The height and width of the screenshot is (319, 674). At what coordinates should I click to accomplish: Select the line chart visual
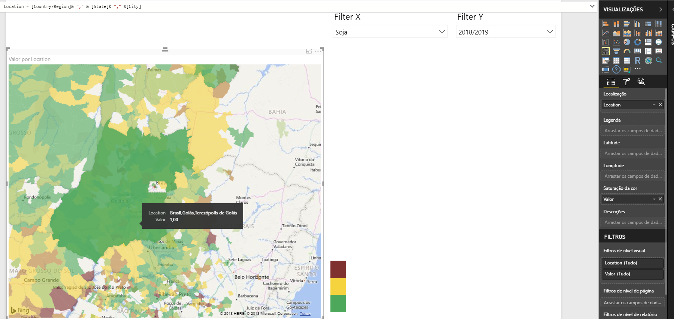606,33
